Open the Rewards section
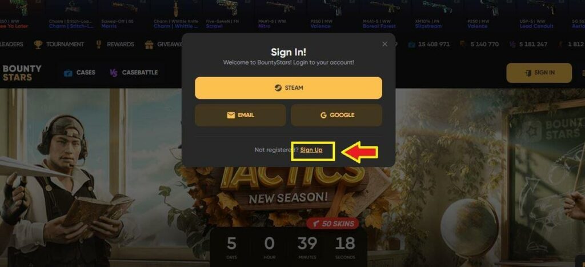The width and height of the screenshot is (585, 267). [x=114, y=45]
